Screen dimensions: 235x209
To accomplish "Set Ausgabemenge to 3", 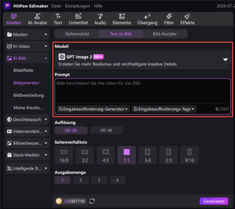I will [99, 180].
